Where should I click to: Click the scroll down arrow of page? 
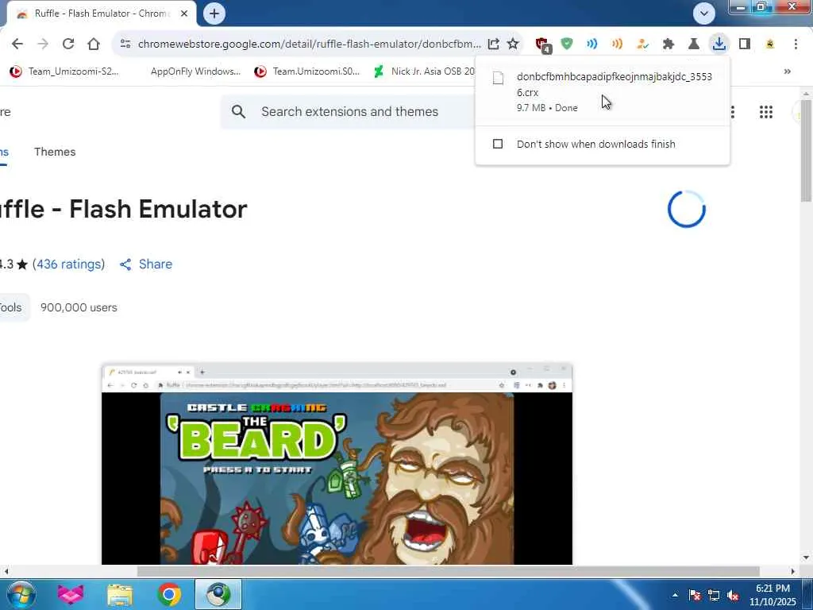(806, 558)
